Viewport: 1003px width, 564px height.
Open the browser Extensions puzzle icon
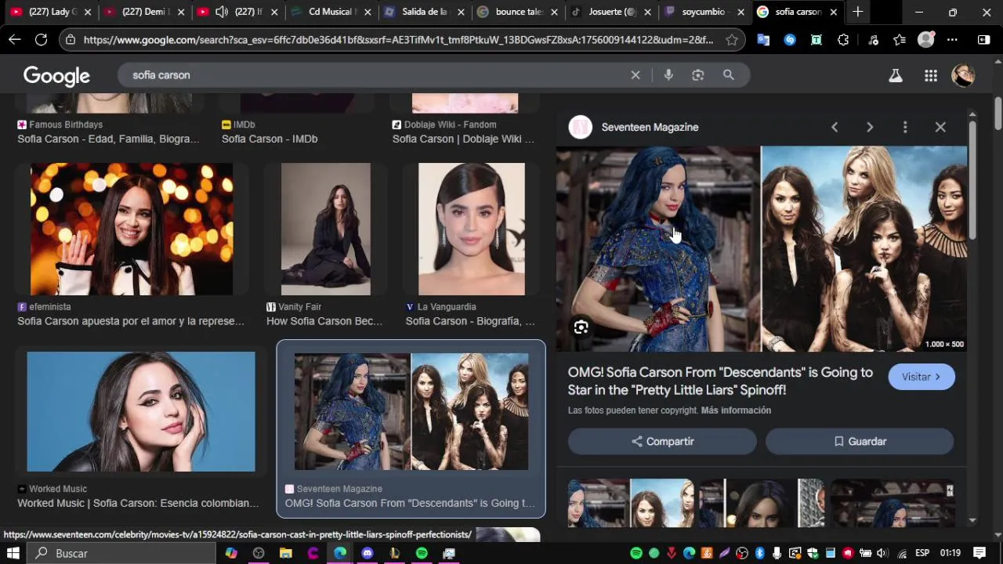coord(843,40)
